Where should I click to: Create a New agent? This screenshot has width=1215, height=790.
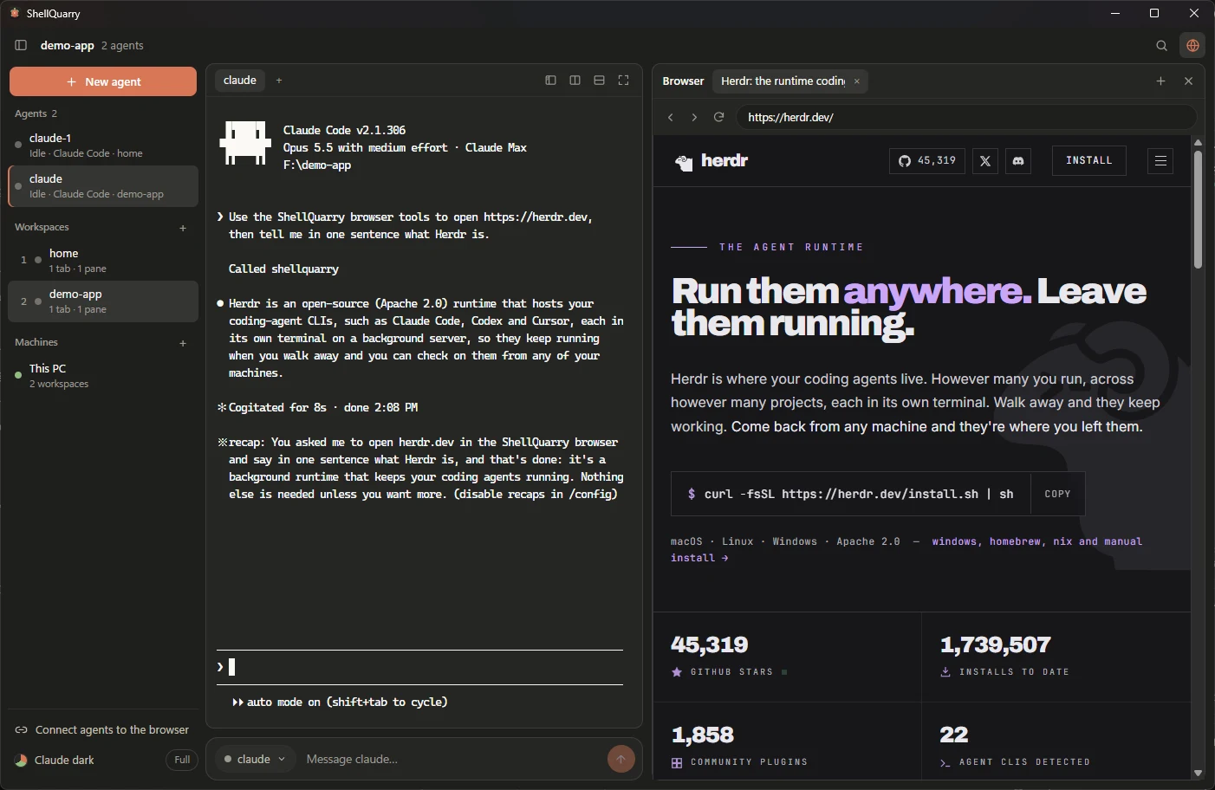(103, 81)
